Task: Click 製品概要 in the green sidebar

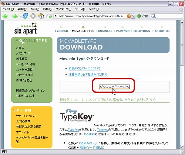Action: pos(21,59)
